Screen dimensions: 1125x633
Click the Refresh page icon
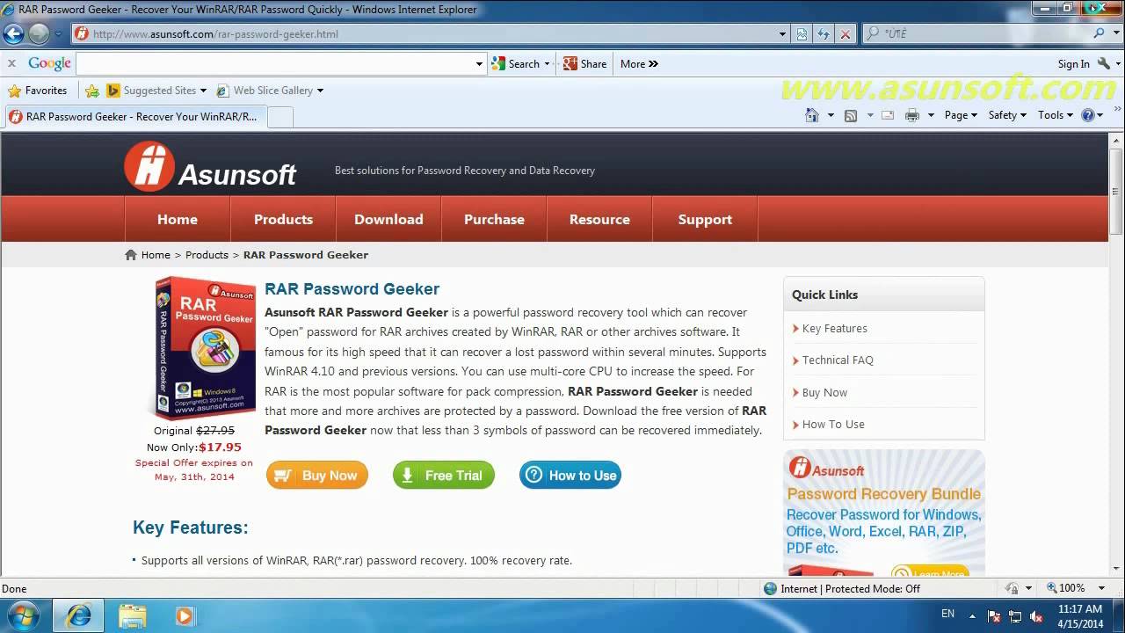(x=824, y=34)
